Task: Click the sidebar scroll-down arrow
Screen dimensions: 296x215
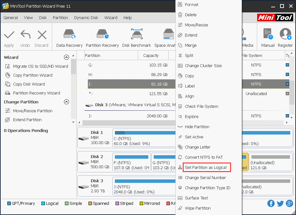Action: (74, 122)
